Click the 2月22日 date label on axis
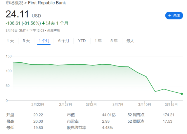This screenshot has width=187, height=134. (38, 105)
